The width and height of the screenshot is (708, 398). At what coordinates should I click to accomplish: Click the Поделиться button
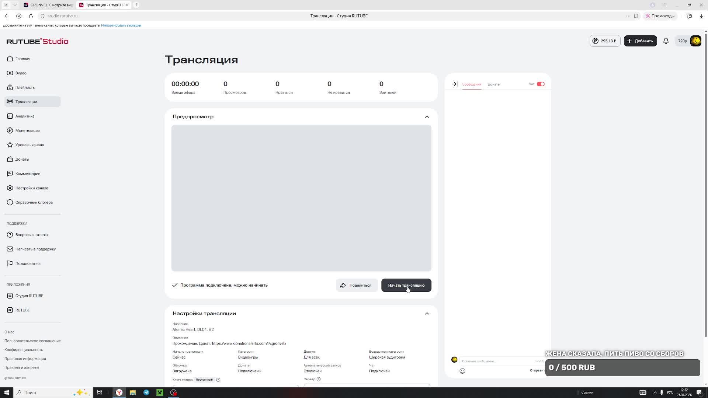tap(356, 285)
